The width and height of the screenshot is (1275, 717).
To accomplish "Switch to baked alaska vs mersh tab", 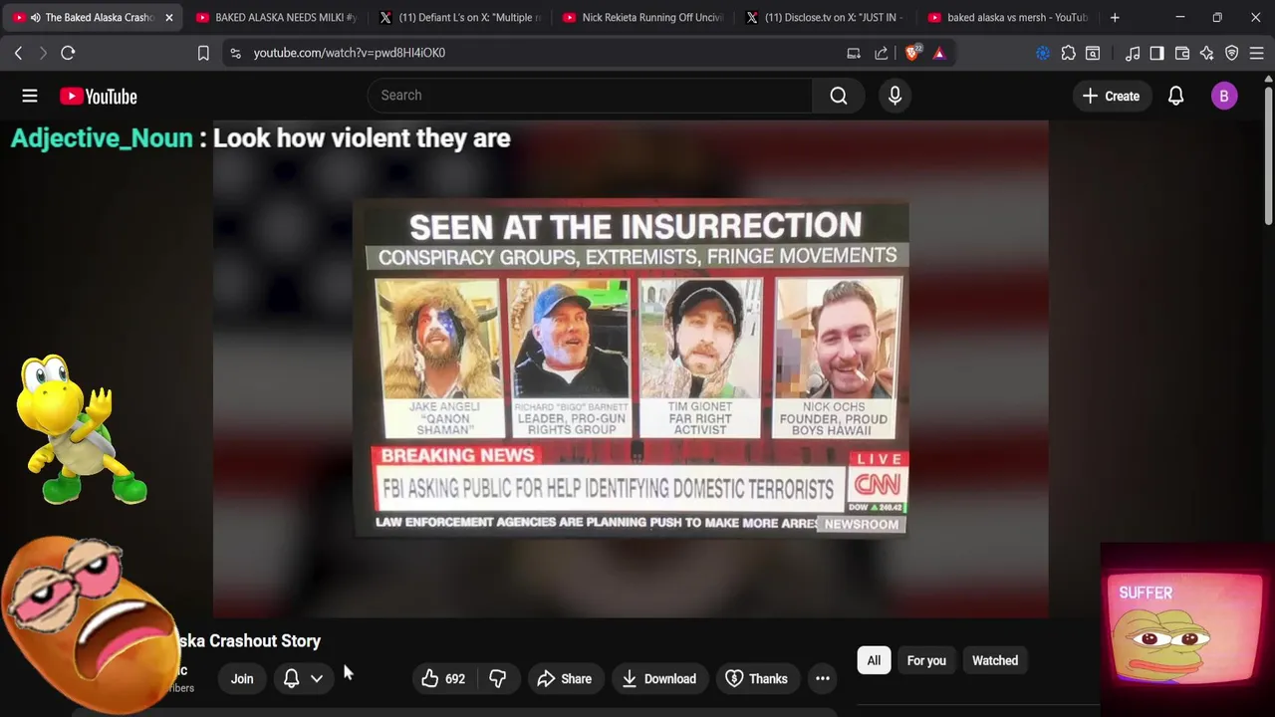I will click(x=1008, y=17).
